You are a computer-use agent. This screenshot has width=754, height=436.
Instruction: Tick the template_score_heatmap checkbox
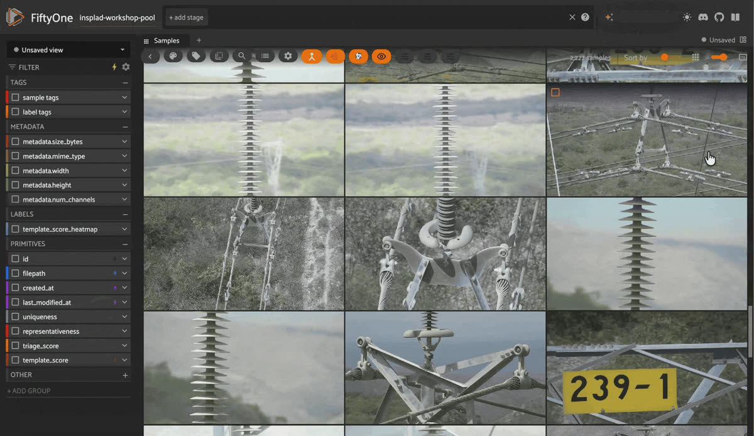pyautogui.click(x=15, y=229)
